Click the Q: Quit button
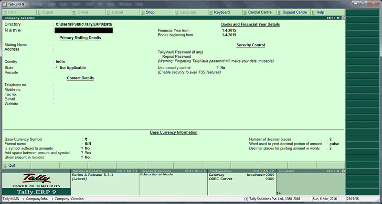 17,165
